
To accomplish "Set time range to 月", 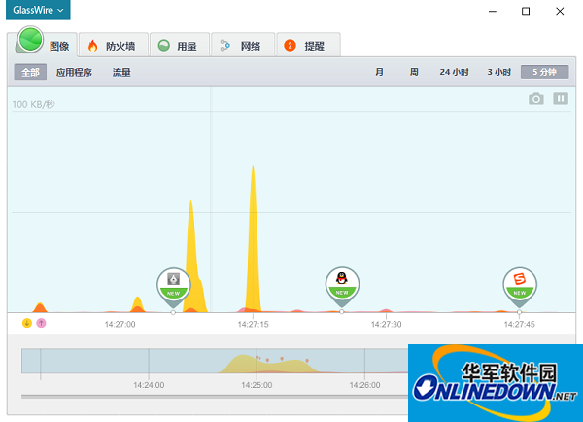I will [x=379, y=72].
